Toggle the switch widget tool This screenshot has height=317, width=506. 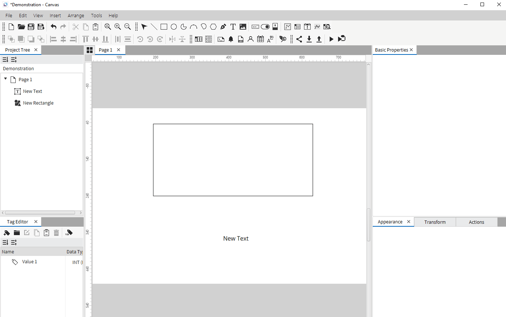tap(265, 26)
